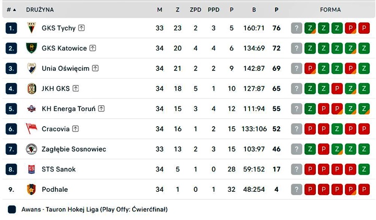Click promotion arrow icon next to GKS Tychy
376x220 pixels.
tap(82, 28)
